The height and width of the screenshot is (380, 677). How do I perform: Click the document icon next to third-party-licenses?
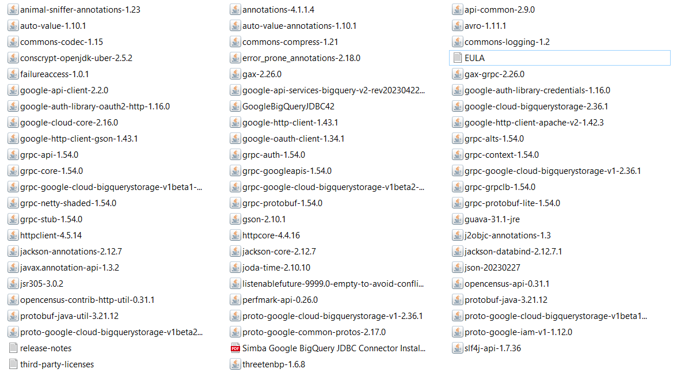13,364
